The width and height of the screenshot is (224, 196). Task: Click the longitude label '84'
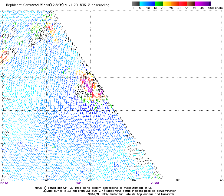[x=134, y=180]
